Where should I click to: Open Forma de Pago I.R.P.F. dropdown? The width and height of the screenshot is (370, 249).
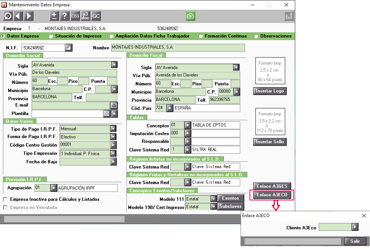[113, 137]
